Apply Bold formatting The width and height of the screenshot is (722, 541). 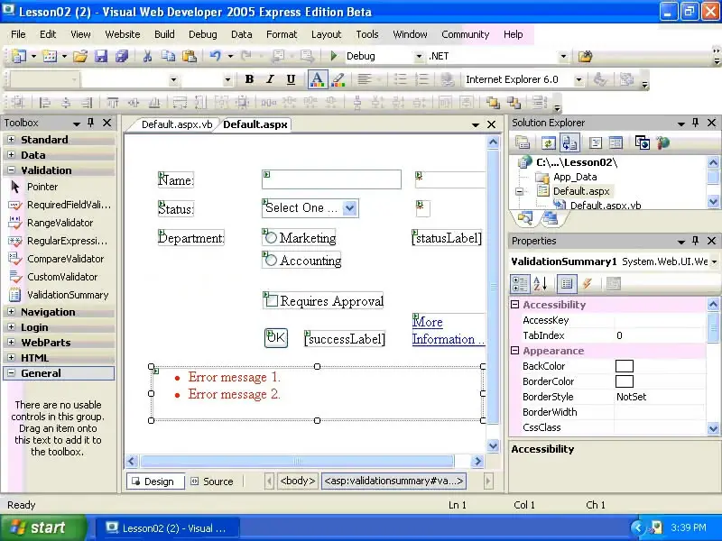pos(249,79)
